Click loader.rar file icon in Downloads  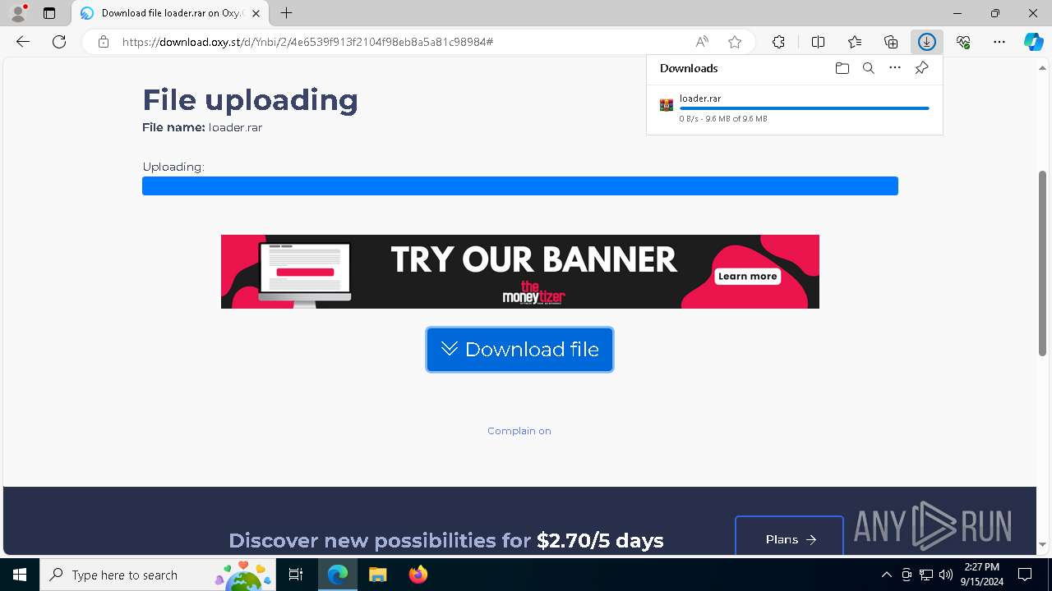pyautogui.click(x=667, y=105)
